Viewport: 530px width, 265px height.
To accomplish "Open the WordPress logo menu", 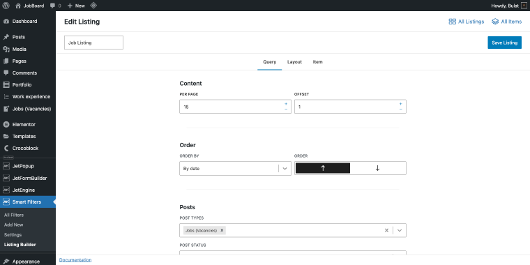I will point(6,6).
